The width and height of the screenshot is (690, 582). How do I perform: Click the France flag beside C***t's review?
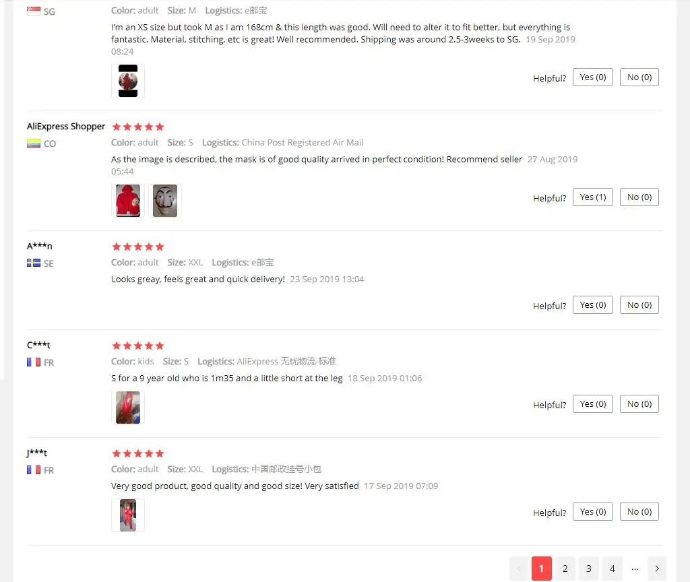tap(34, 362)
